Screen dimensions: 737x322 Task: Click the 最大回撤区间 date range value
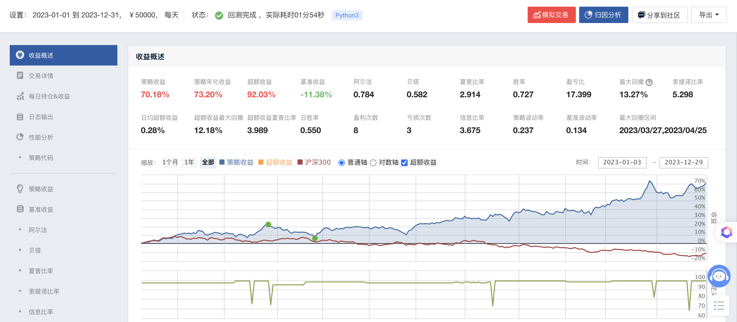663,130
